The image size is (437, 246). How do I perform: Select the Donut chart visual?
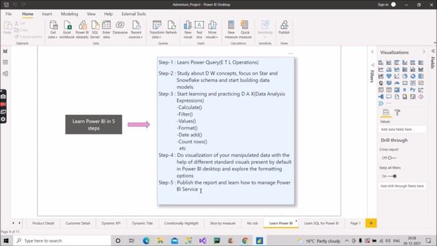412,76
